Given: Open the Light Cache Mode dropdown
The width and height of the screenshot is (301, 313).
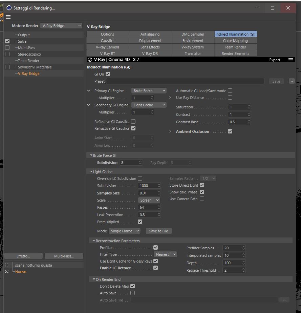Looking at the screenshot, I should coord(125,231).
